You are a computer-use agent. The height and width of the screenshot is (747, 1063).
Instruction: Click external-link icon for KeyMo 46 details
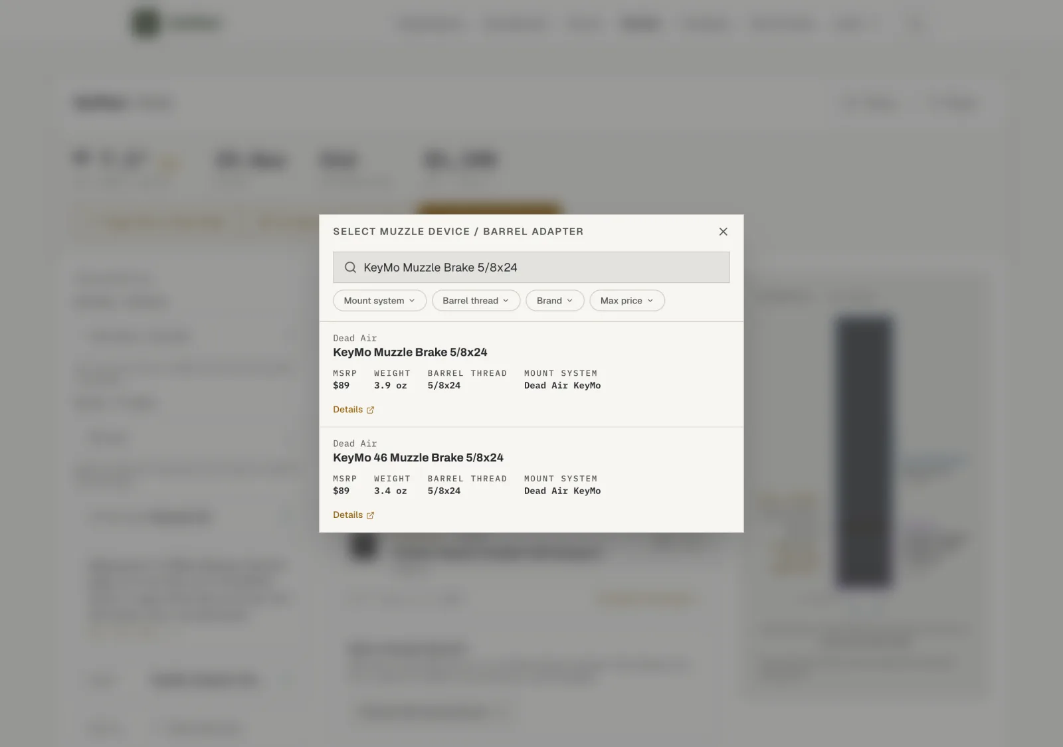[x=371, y=516]
